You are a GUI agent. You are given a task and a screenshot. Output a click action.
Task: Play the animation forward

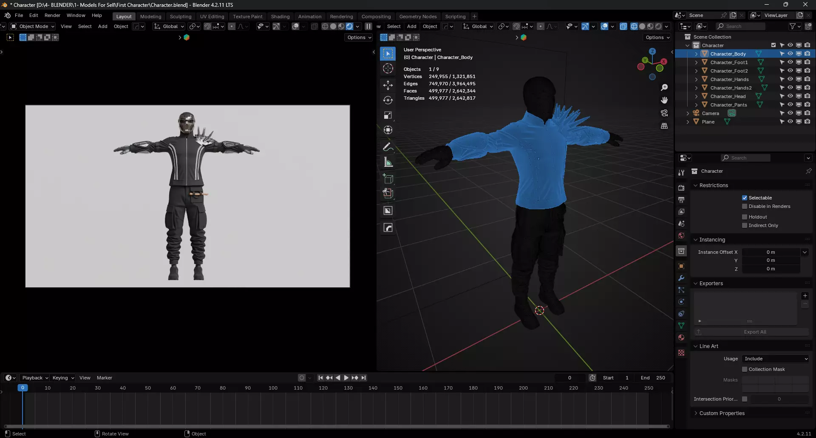[x=346, y=378]
